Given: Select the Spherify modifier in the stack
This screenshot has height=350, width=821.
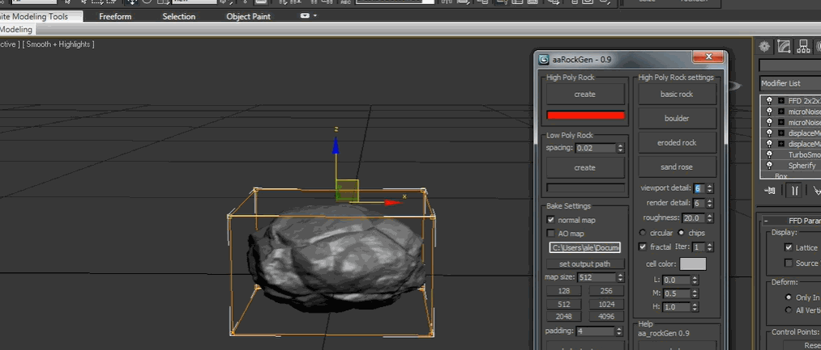Looking at the screenshot, I should point(802,166).
